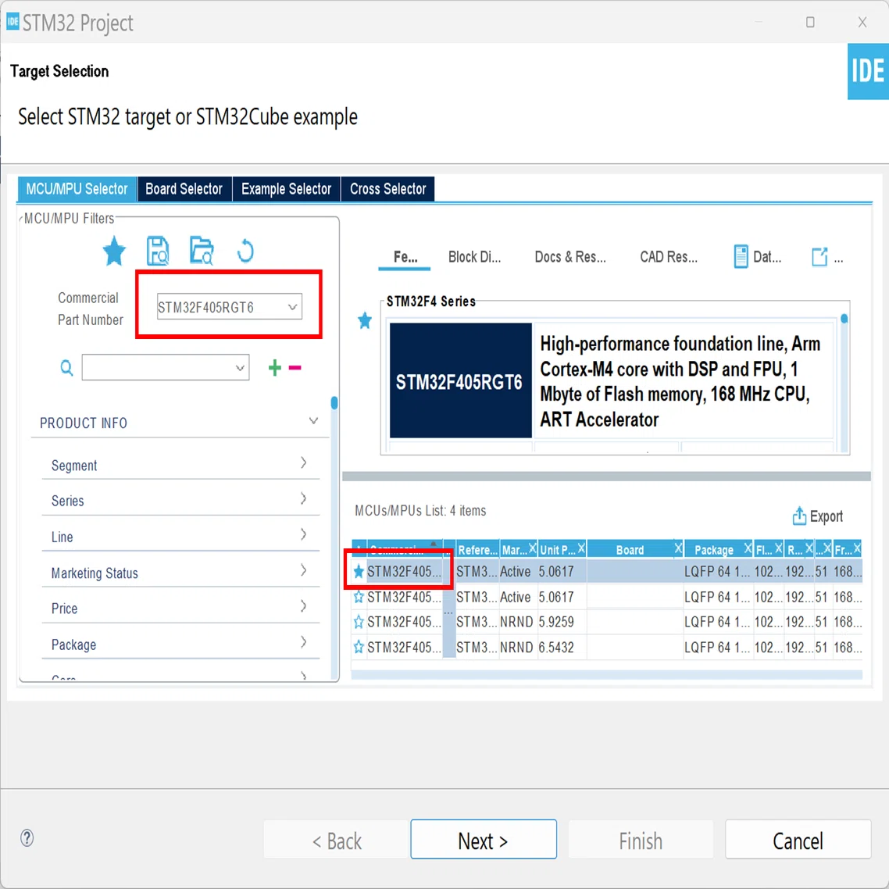The width and height of the screenshot is (889, 889).
Task: Select the row priced 5.9259
Action: click(607, 622)
